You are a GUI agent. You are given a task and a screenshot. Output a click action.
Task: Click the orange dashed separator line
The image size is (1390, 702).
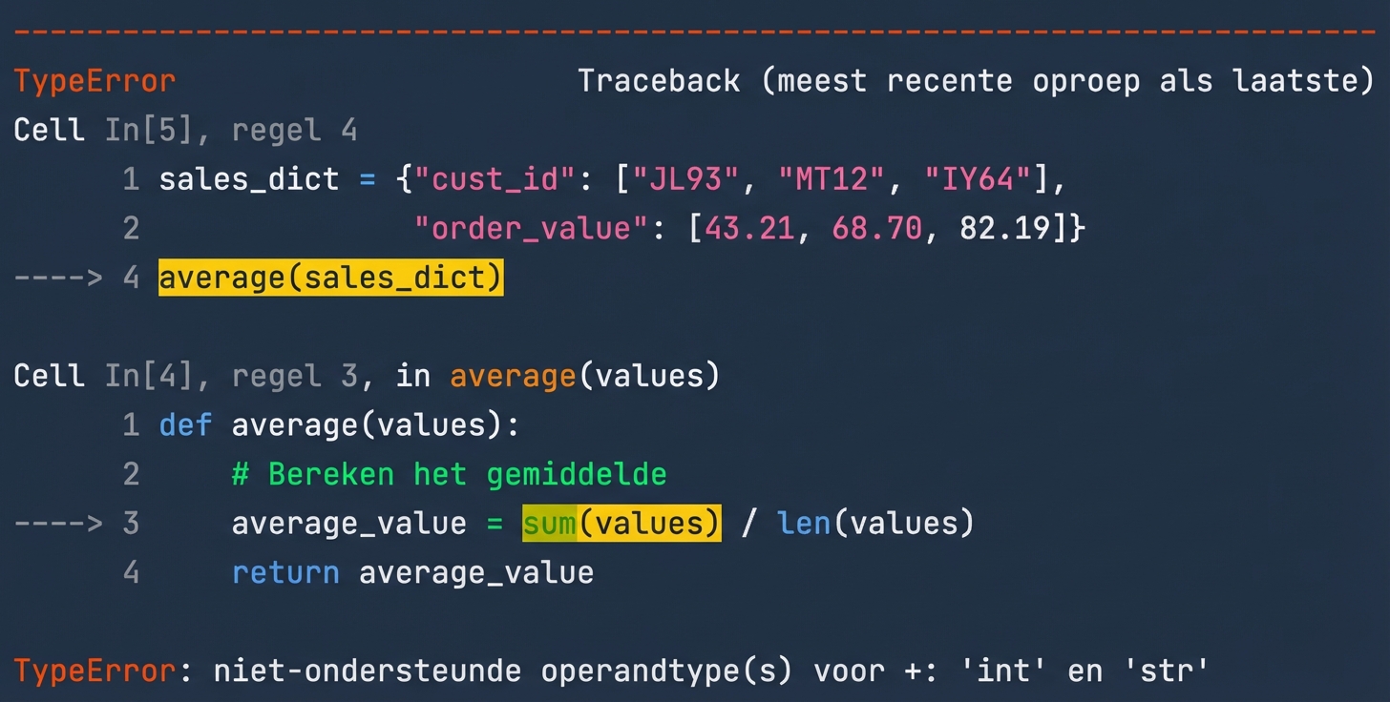(695, 29)
